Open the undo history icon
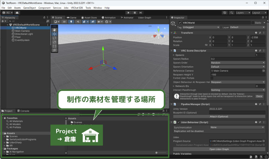Screen dimensions: 269x159 pos(225,13)
